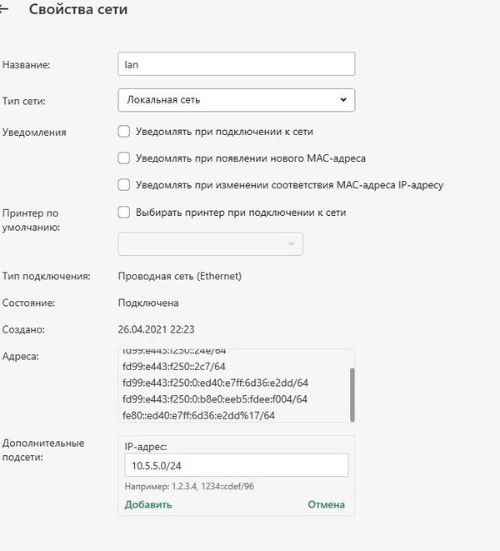Image resolution: width=500 pixels, height=551 pixels.
Task: Expand the default printer dropdown
Action: click(210, 243)
